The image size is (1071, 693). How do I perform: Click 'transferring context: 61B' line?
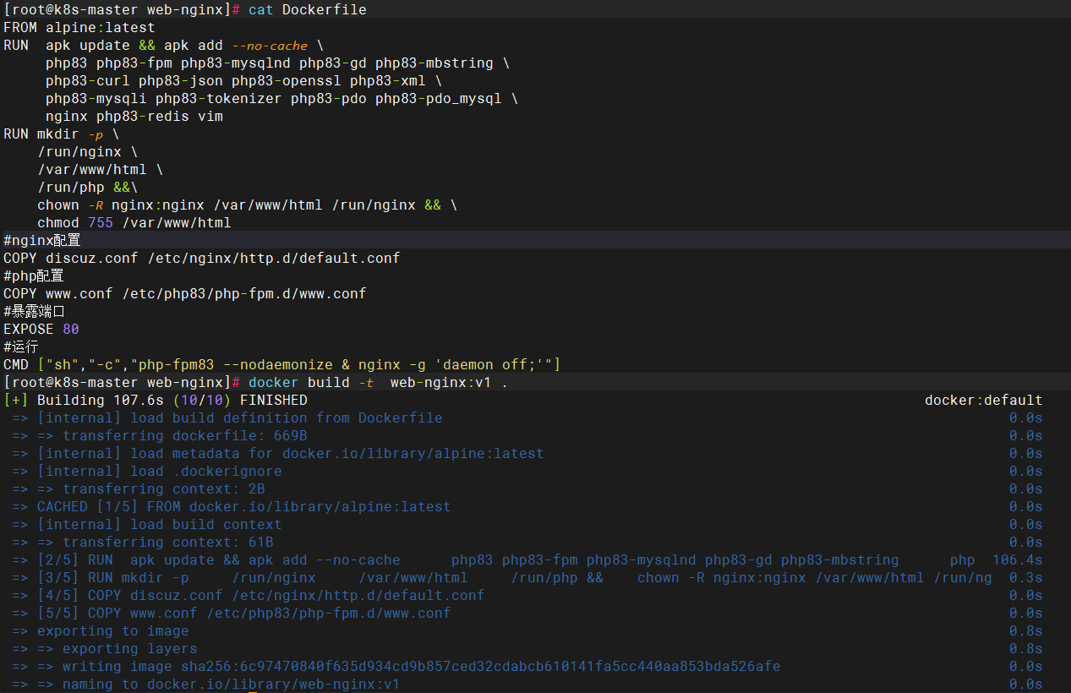point(168,542)
